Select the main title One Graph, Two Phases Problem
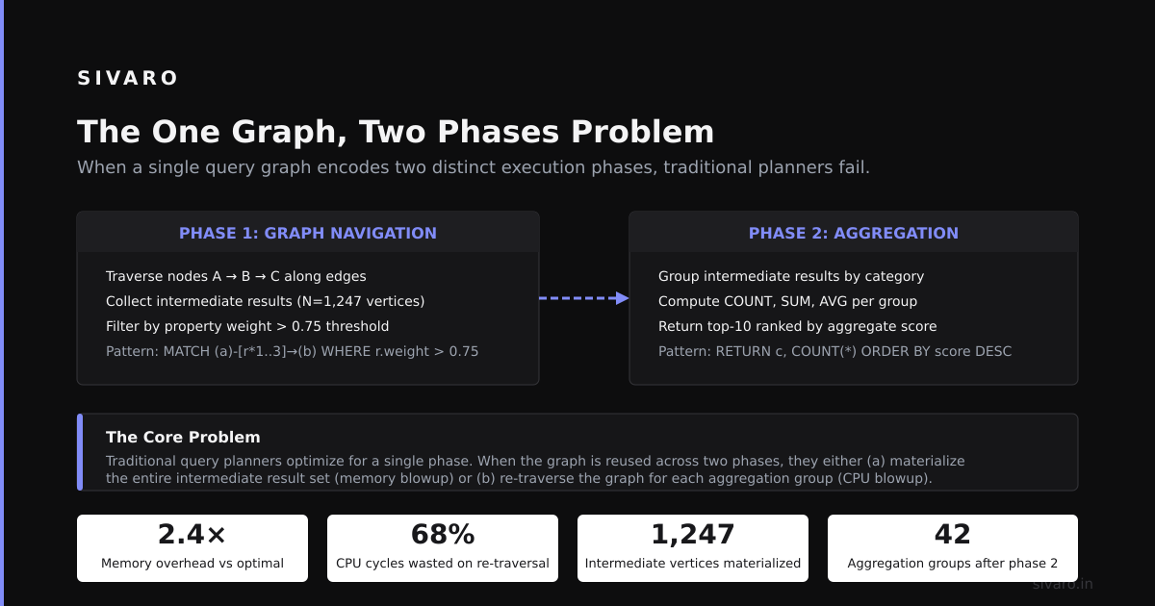The width and height of the screenshot is (1155, 606). 396,132
